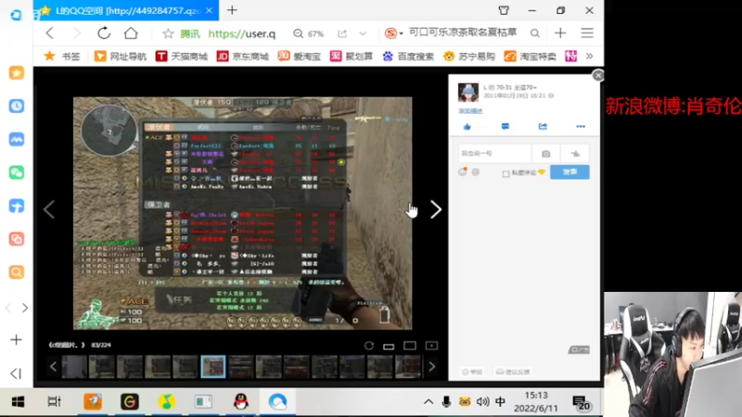The image size is (742, 417).
Task: Bookmark this page with the star icon
Action: point(168,33)
